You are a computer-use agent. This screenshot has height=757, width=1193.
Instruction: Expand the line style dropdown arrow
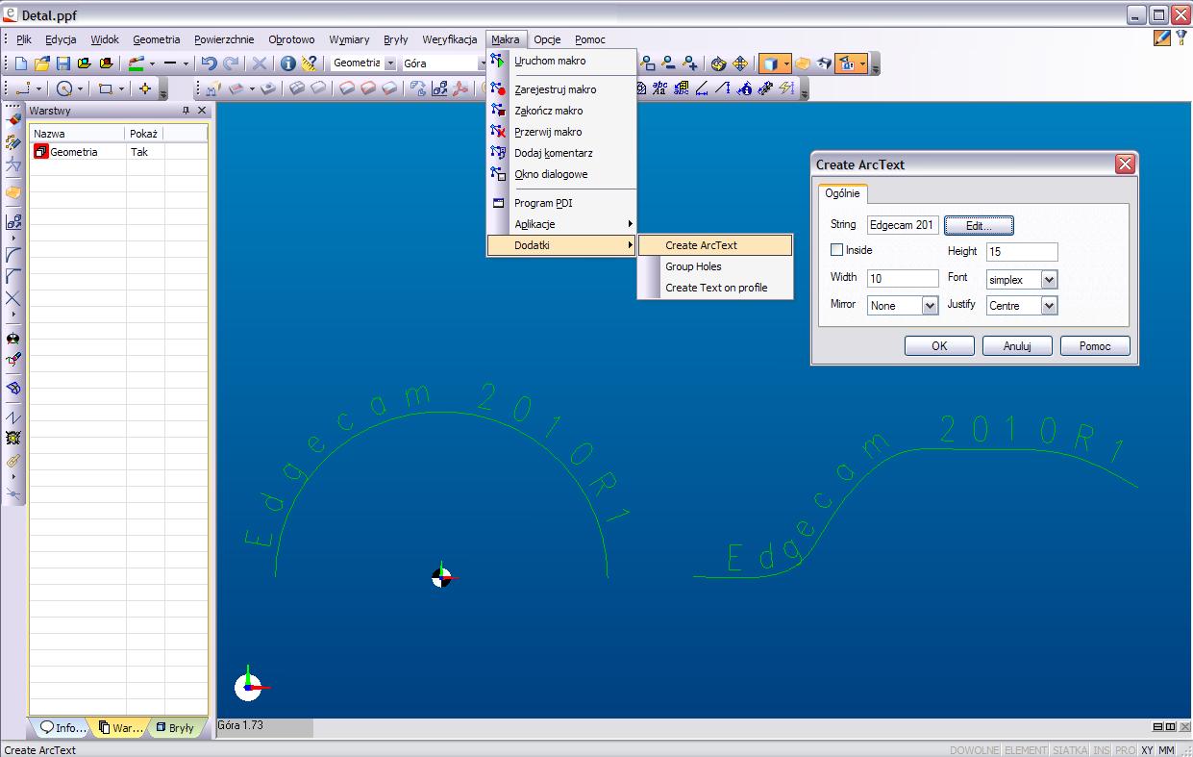186,63
